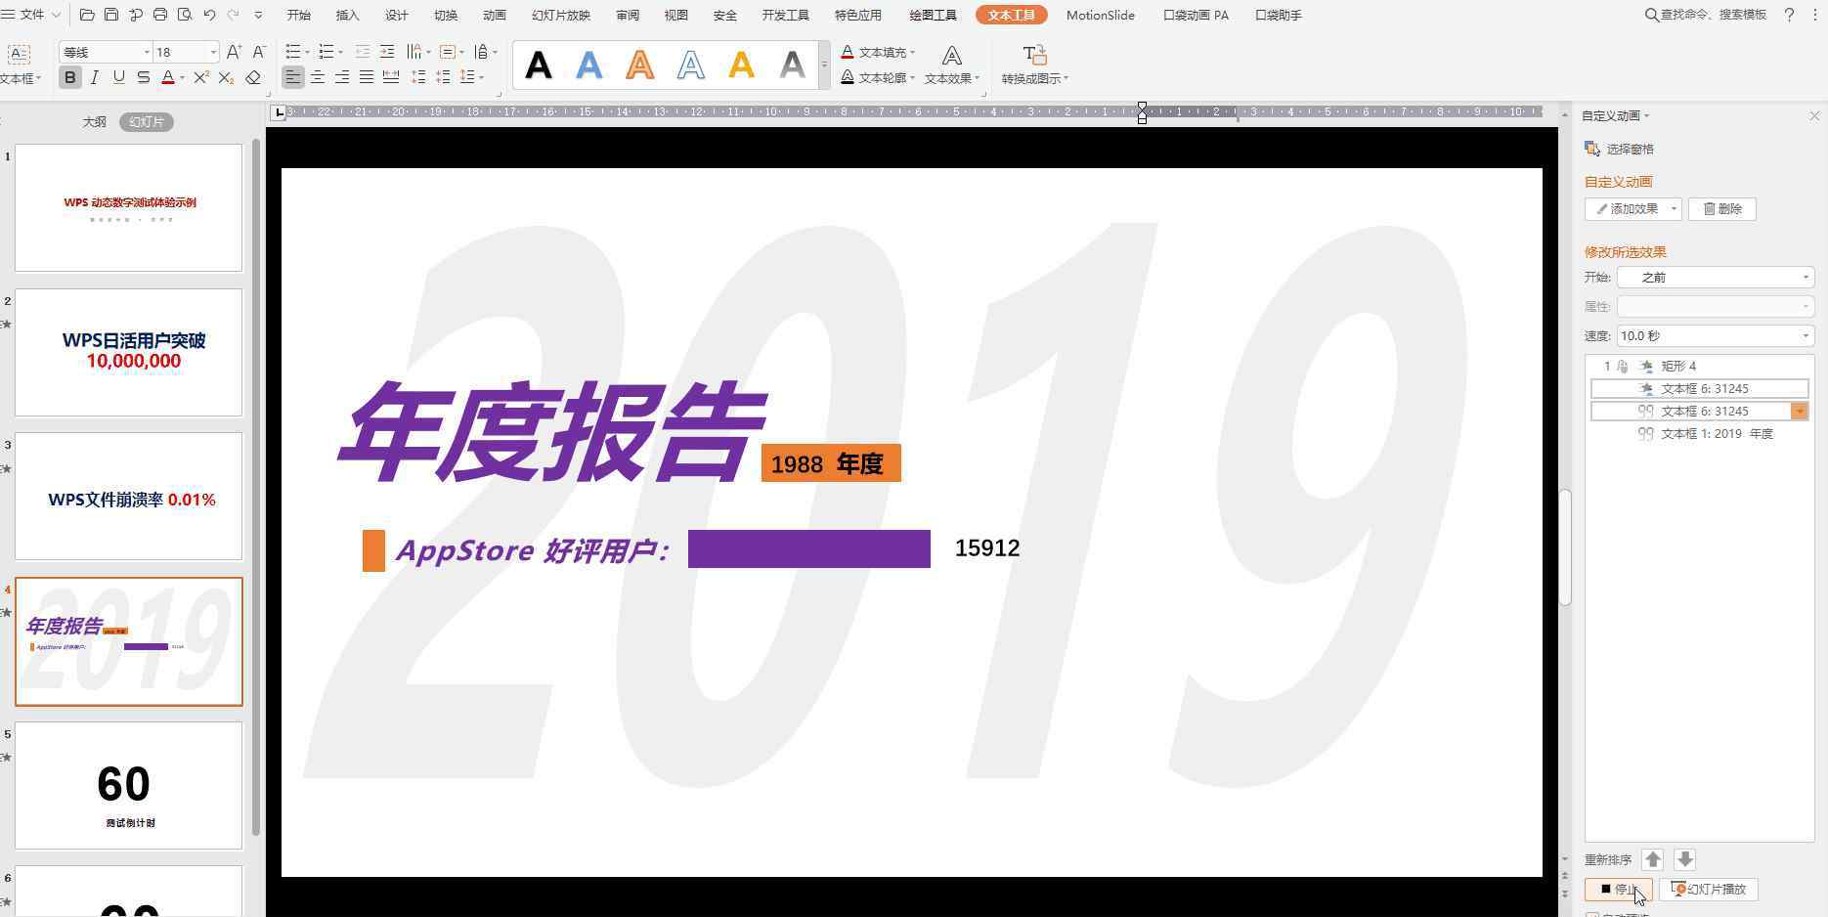Switch to the 绘图工具 ribbon tab
The width and height of the screenshot is (1828, 917).
tap(933, 15)
